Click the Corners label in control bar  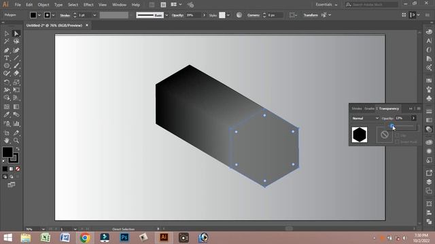(x=254, y=15)
